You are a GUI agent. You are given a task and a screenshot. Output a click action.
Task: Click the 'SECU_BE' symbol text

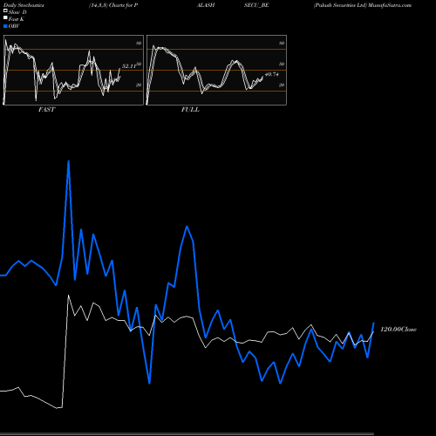point(256,5)
